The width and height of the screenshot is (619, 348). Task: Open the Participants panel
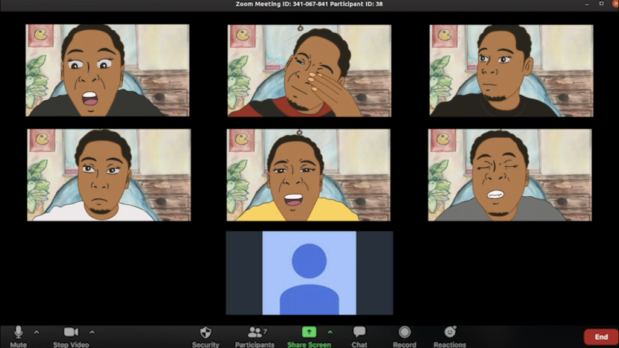(254, 337)
